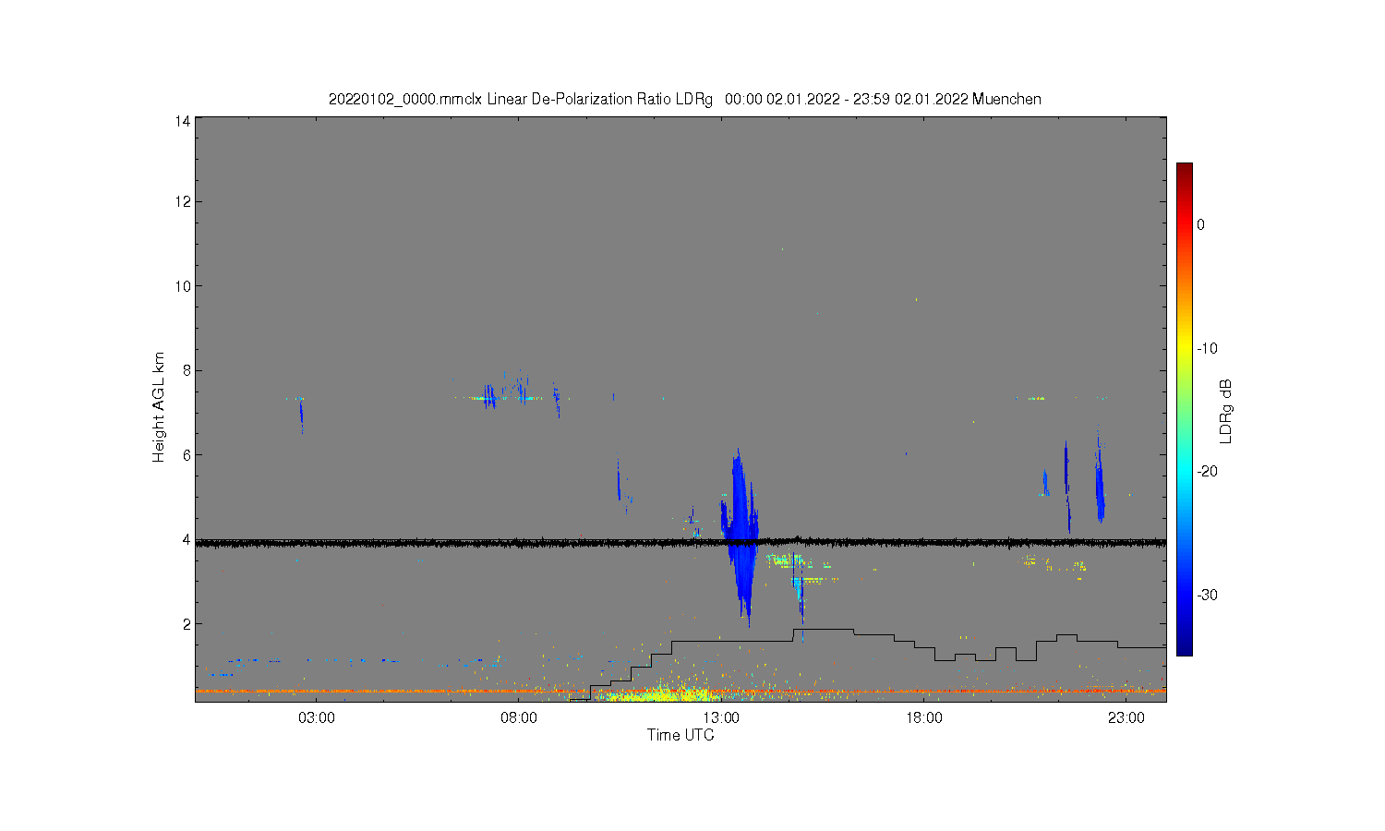Click the 'Time UTC' axis label
This screenshot has width=1385, height=831.
pyautogui.click(x=680, y=735)
